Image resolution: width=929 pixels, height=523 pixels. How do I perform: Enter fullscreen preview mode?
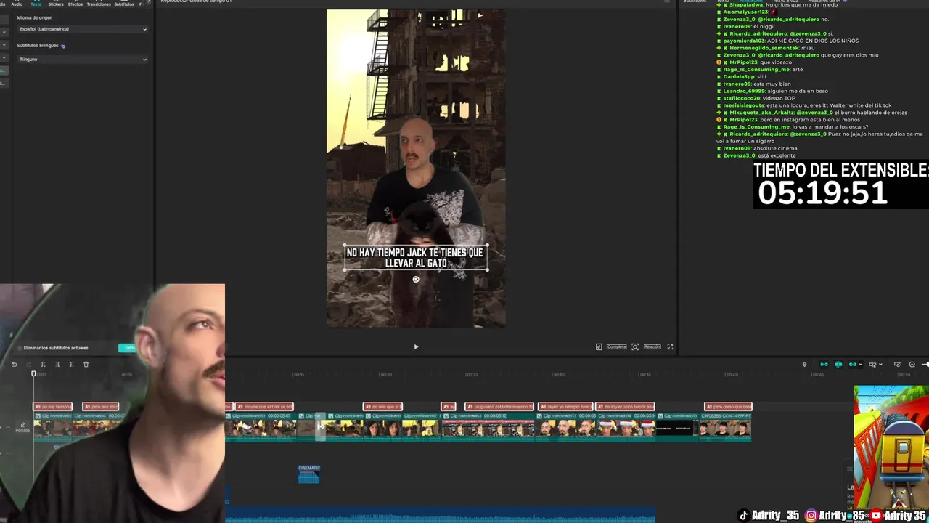pos(670,346)
